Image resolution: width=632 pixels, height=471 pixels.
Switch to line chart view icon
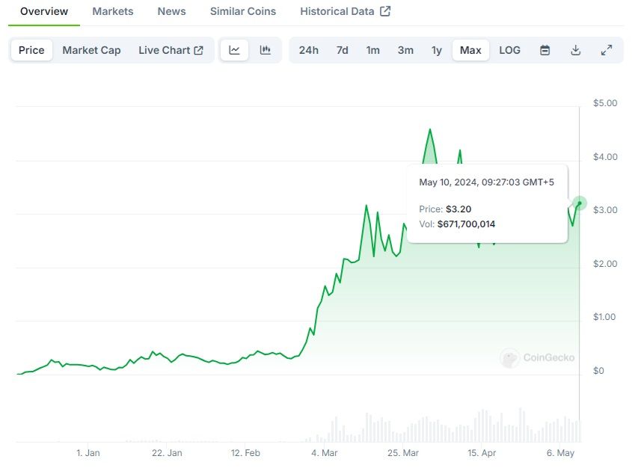click(235, 50)
